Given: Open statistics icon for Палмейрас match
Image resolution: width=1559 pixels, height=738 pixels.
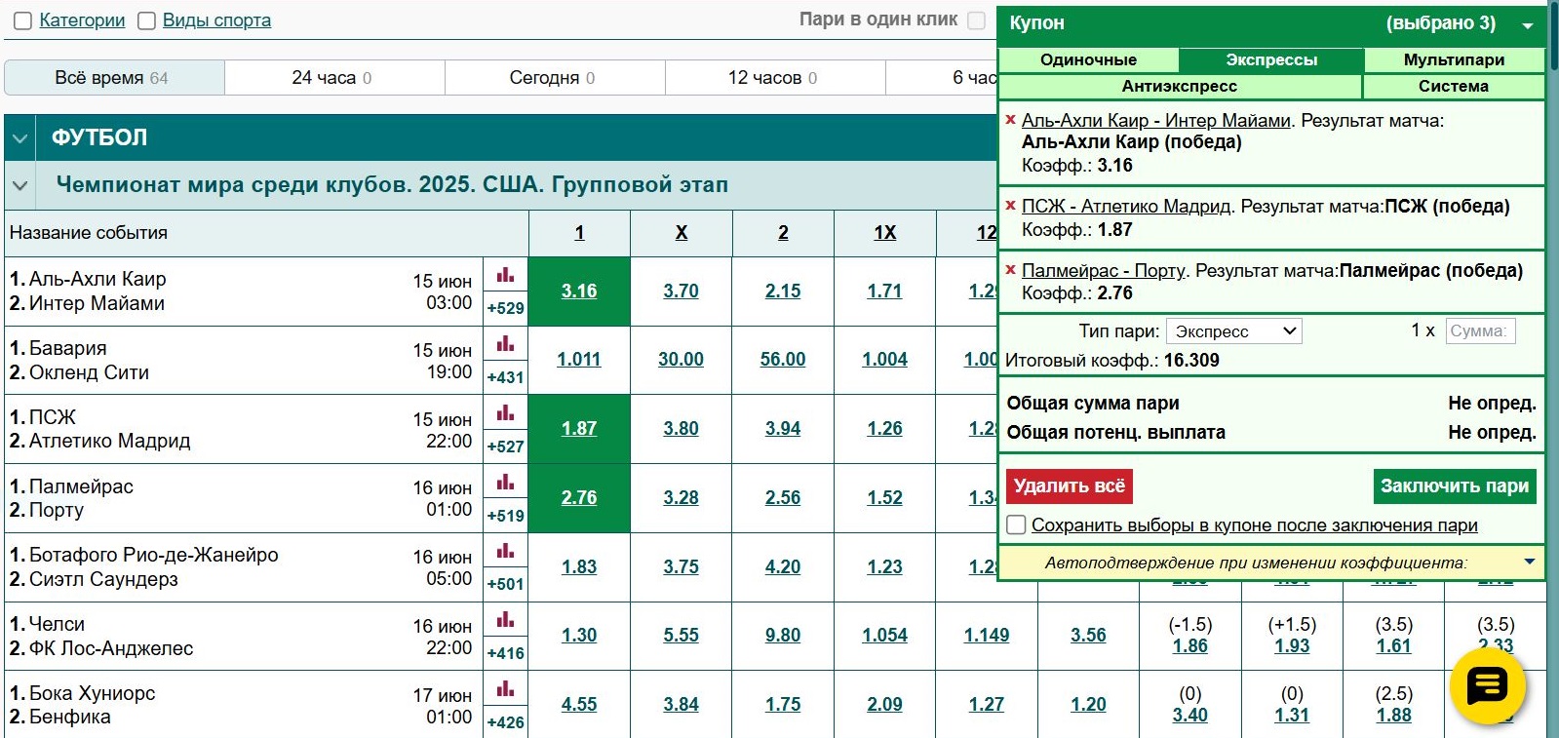Looking at the screenshot, I should (x=505, y=482).
